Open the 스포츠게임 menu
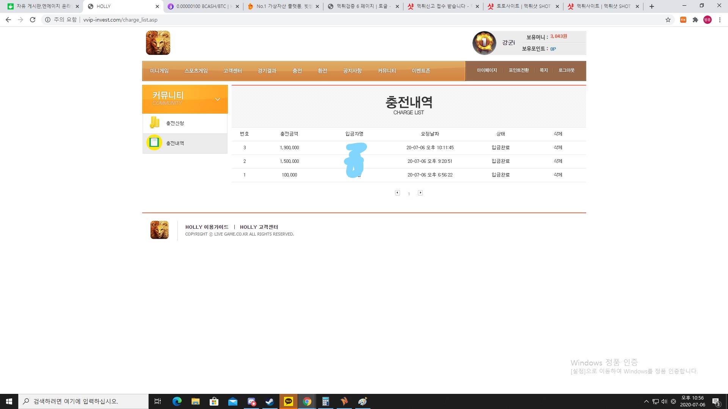Viewport: 728px width, 409px height. (196, 71)
